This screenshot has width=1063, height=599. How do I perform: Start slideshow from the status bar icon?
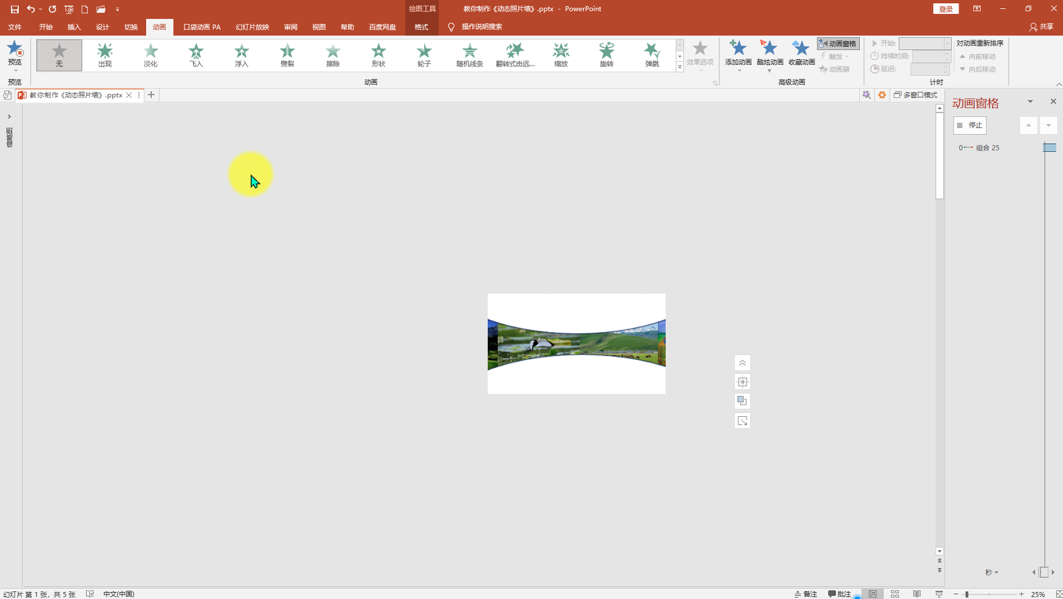pyautogui.click(x=939, y=594)
